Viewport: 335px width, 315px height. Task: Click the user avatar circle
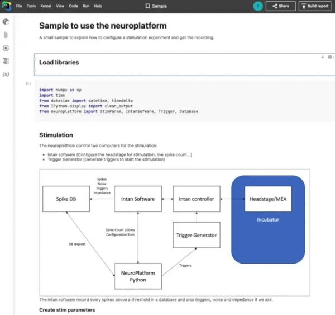pos(258,6)
